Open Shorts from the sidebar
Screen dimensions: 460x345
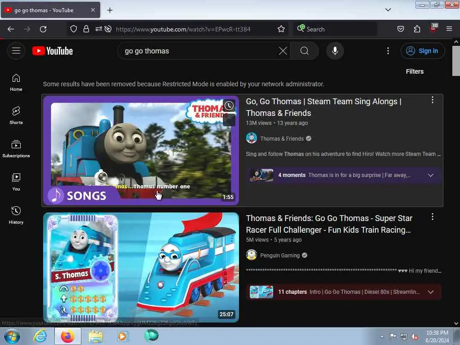point(16,115)
